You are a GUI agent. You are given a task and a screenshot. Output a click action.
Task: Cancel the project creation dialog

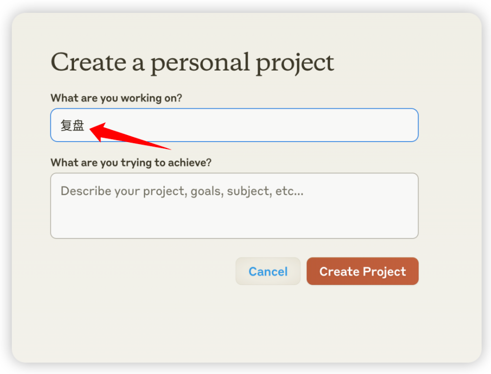268,271
